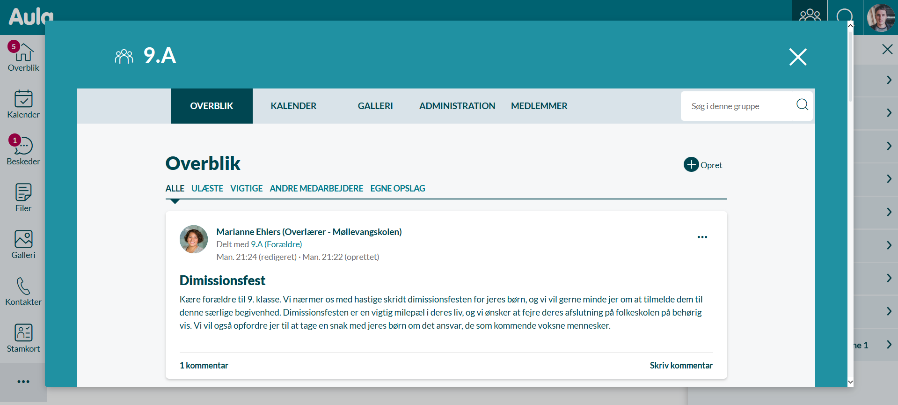The width and height of the screenshot is (898, 405).
Task: Switch to the KALENDER tab
Action: 293,106
